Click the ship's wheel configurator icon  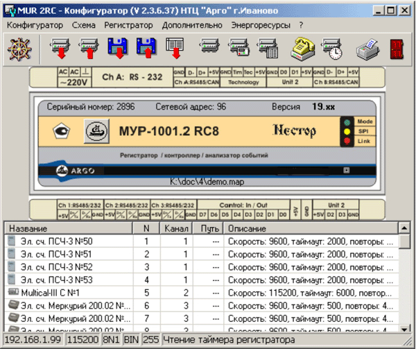(x=19, y=49)
